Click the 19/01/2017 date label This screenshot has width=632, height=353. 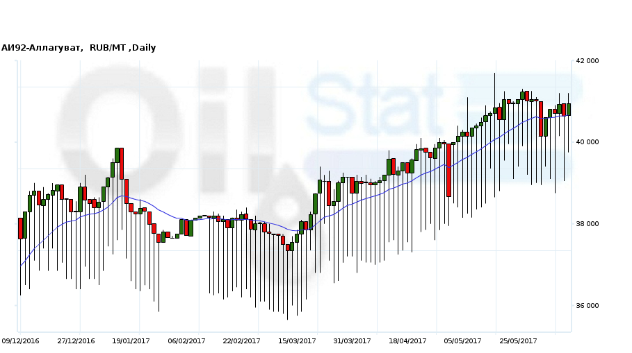[131, 341]
